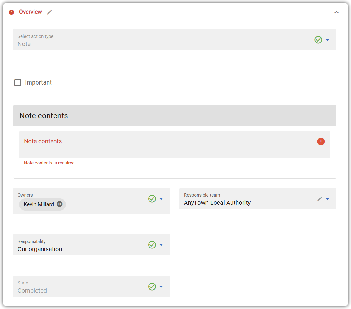
Task: Click the Our organisation value
Action: tap(40, 249)
